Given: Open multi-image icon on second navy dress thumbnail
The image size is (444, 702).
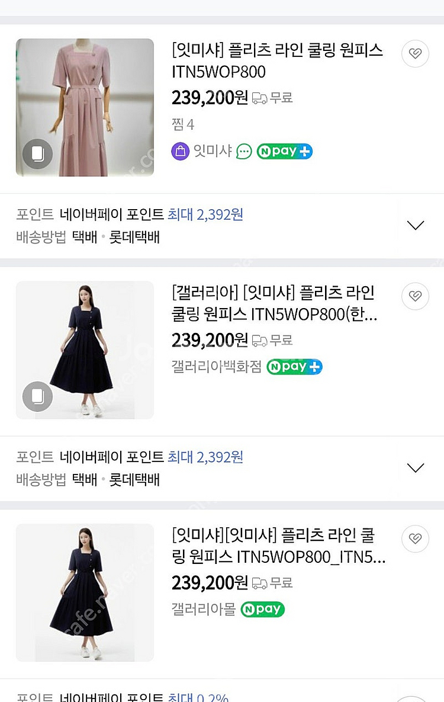Looking at the screenshot, I should point(38,396).
